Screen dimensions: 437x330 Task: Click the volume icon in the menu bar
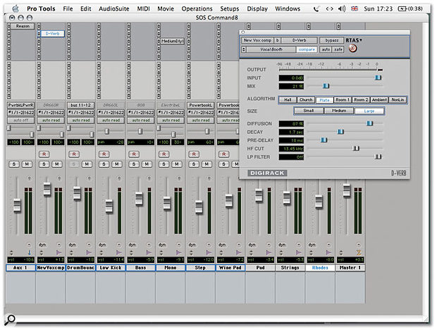coord(342,8)
